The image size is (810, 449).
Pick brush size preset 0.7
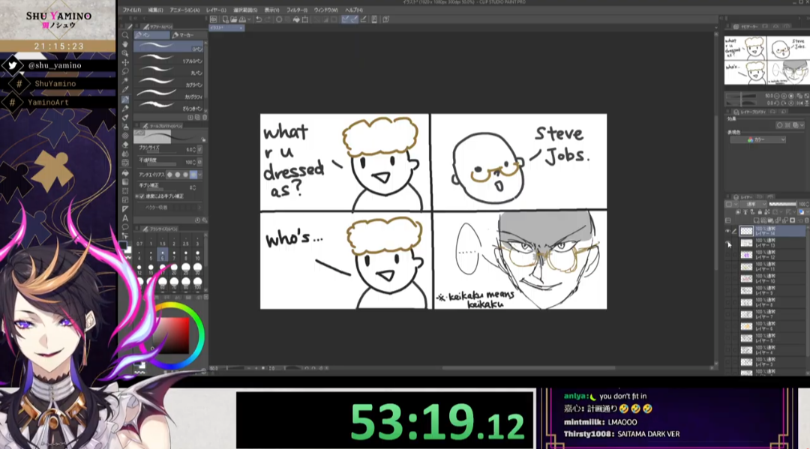tap(139, 241)
